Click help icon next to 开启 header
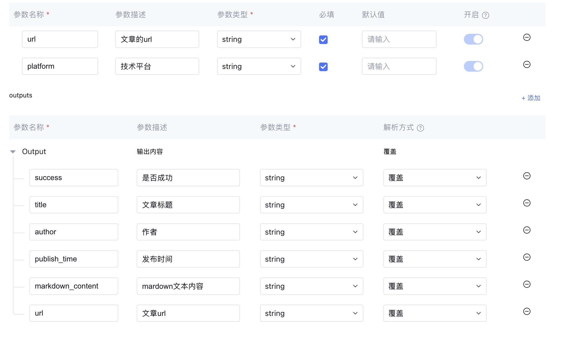Screen dimensions: 584x343 [485, 15]
